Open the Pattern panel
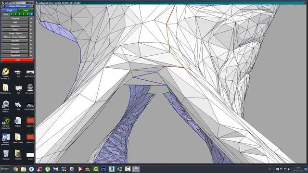The height and width of the screenshot is (173, 308). point(15,44)
